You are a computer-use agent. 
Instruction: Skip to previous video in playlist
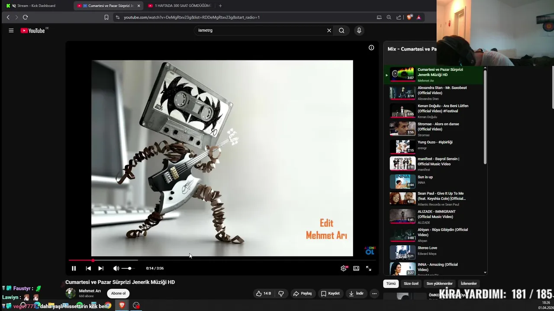(x=88, y=268)
